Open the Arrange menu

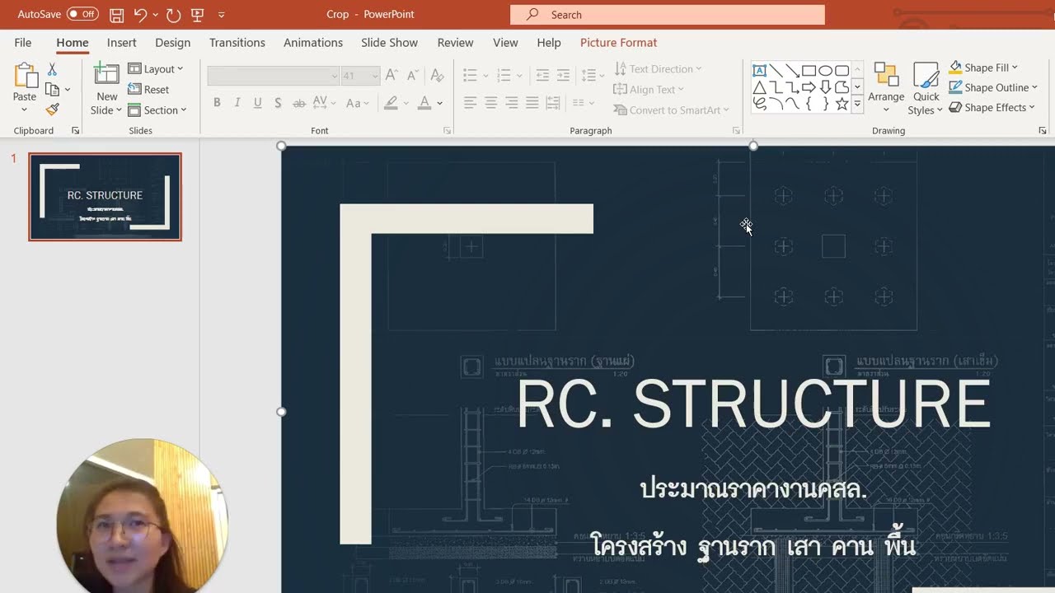click(886, 89)
